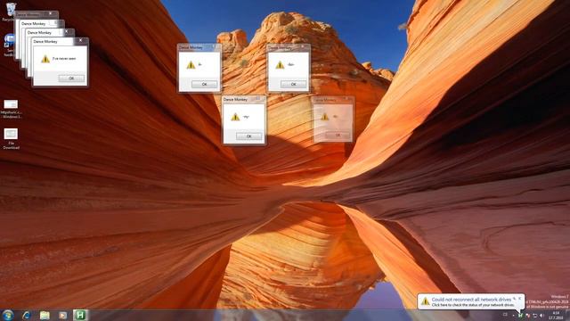Open the Windows Start menu orb
The image size is (570, 321).
(7, 315)
